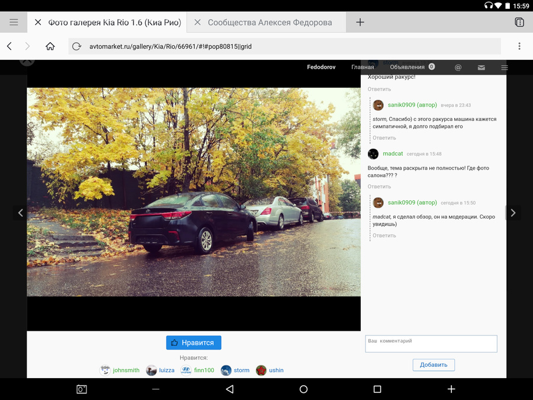Go back to previous page
The height and width of the screenshot is (400, 533).
click(x=9, y=46)
